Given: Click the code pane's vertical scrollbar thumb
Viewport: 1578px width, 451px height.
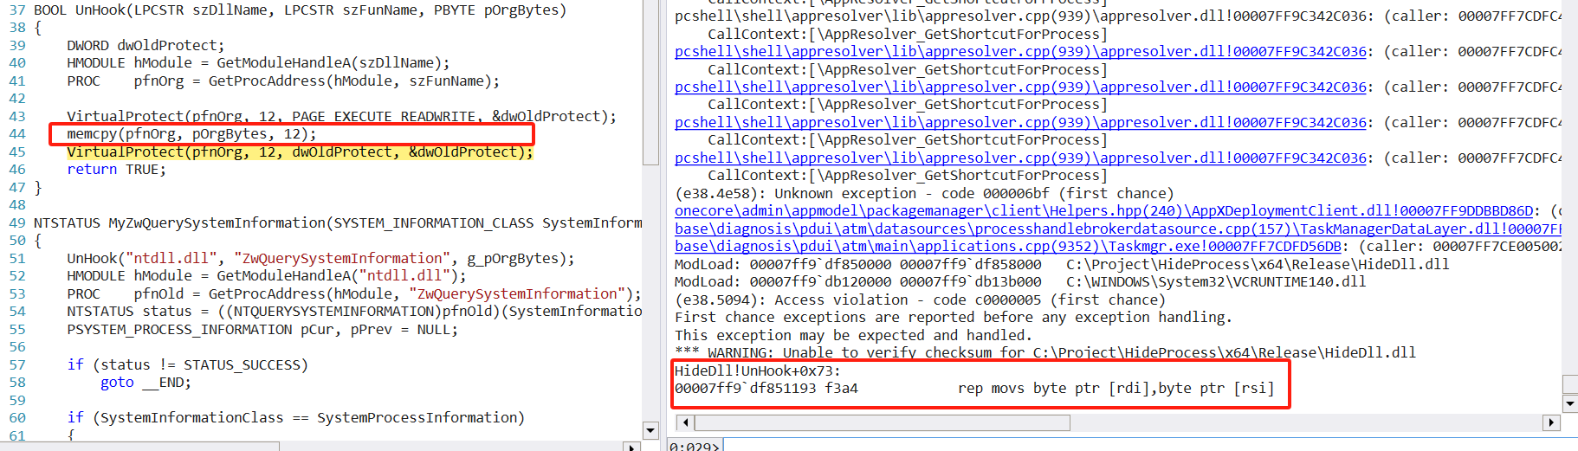Looking at the screenshot, I should tap(650, 82).
